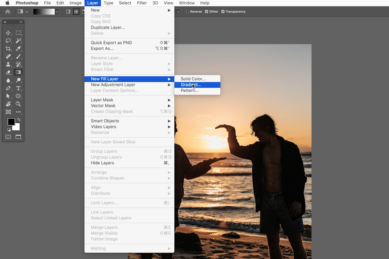Open the gradient preset dropdown in options bar

click(x=57, y=11)
